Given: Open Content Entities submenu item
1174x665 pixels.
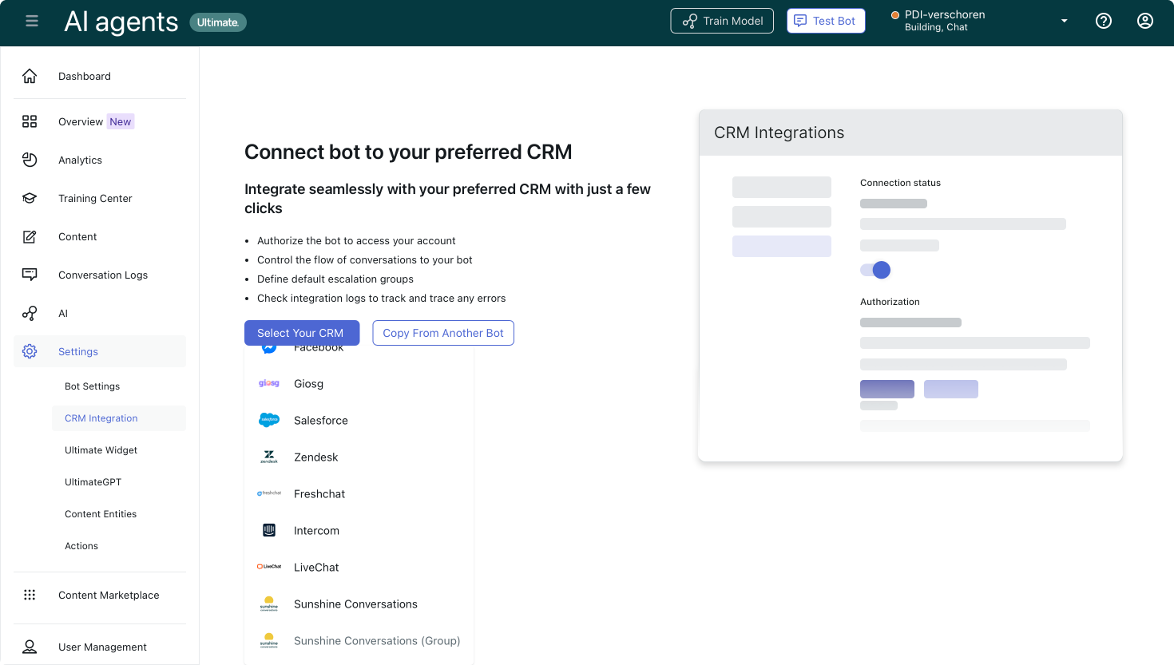Looking at the screenshot, I should (x=119, y=514).
